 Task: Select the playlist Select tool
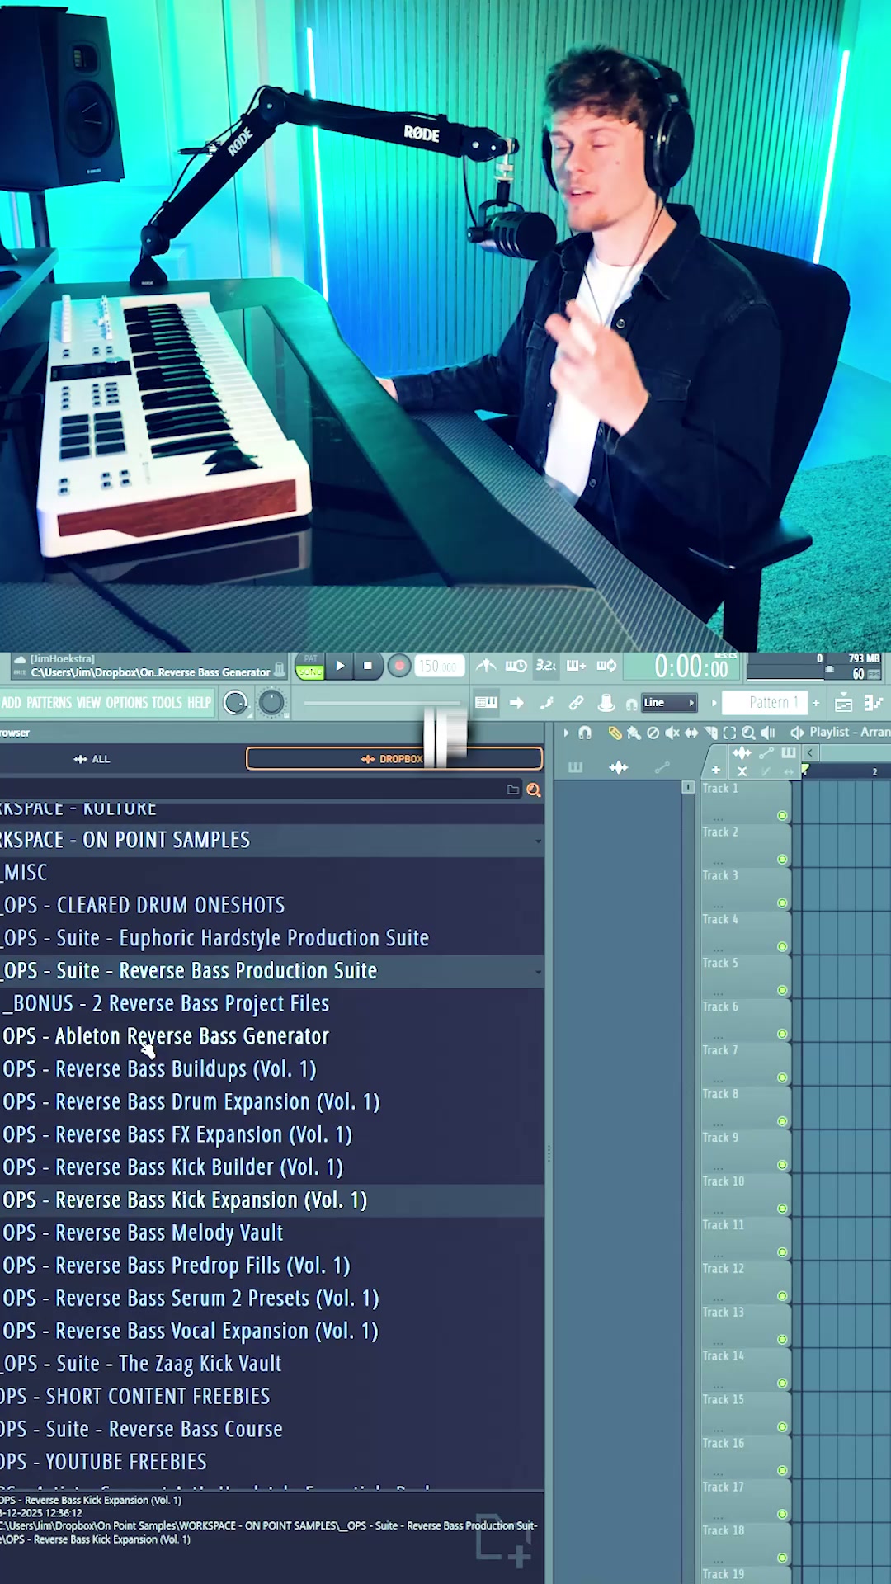729,733
